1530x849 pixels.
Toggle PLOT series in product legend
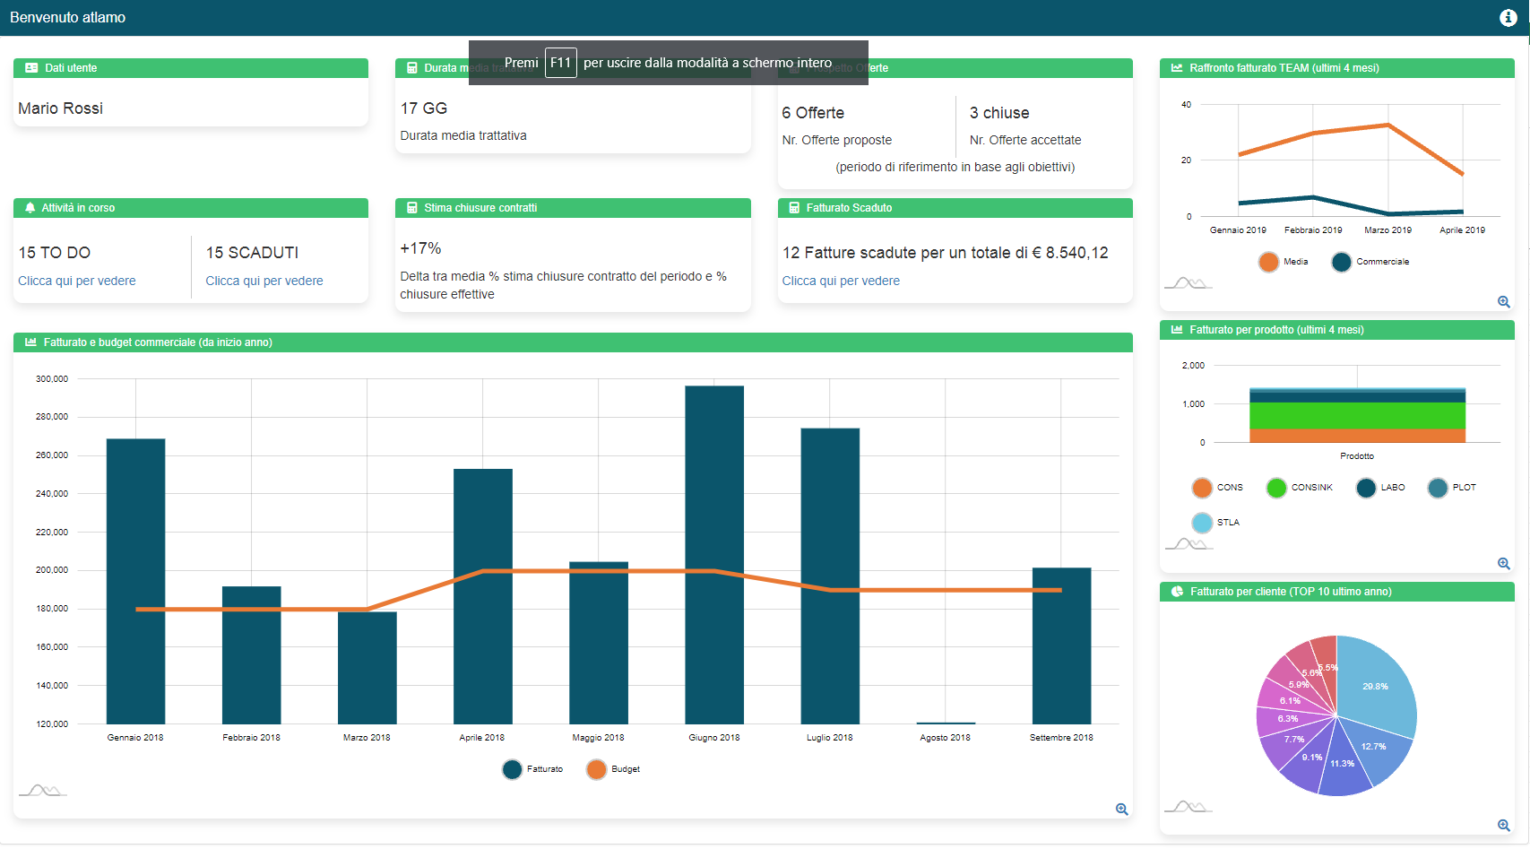[1452, 488]
